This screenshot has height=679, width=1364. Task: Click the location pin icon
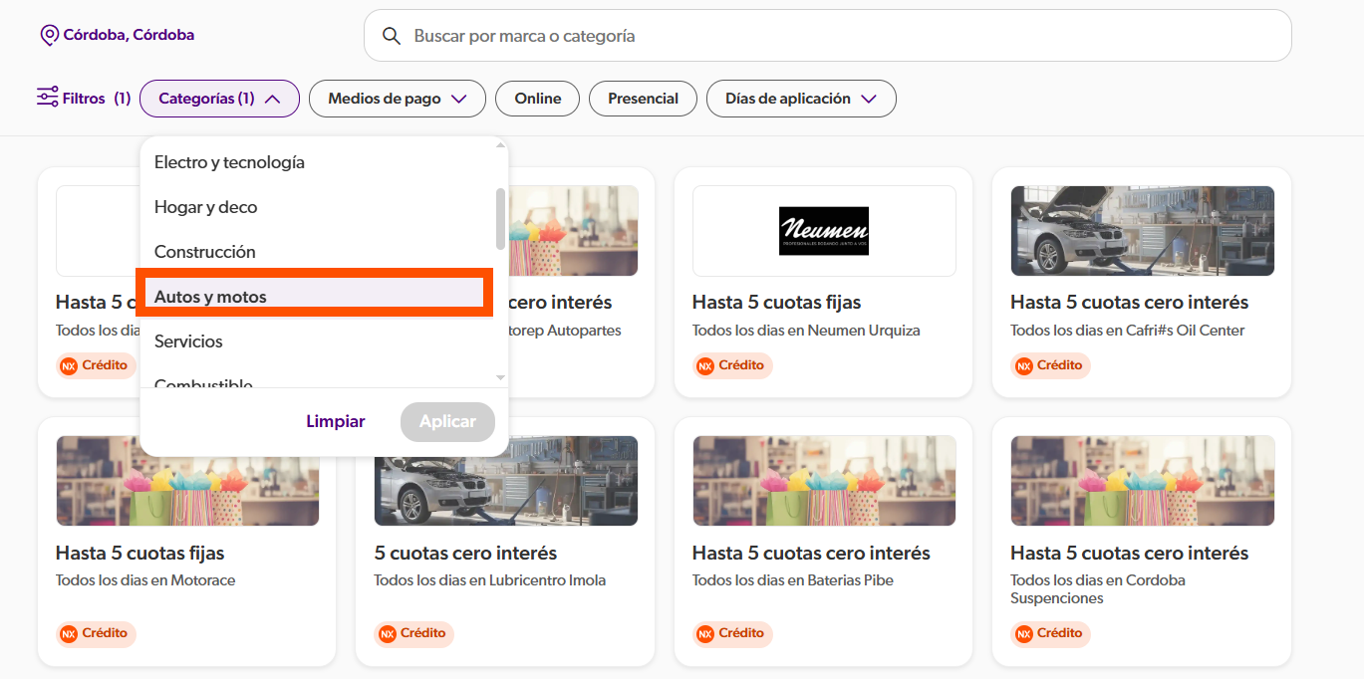click(x=49, y=36)
